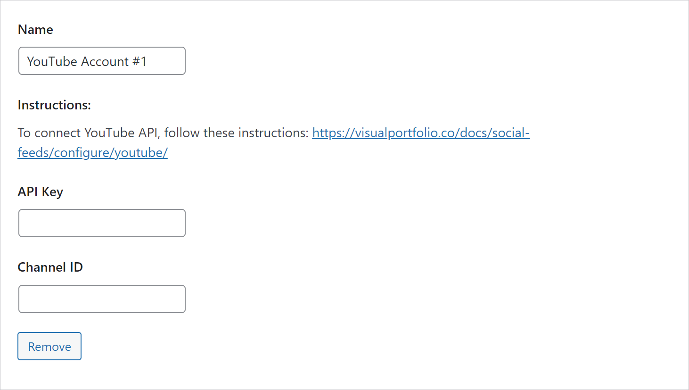Click the Instructions: heading

pos(54,105)
